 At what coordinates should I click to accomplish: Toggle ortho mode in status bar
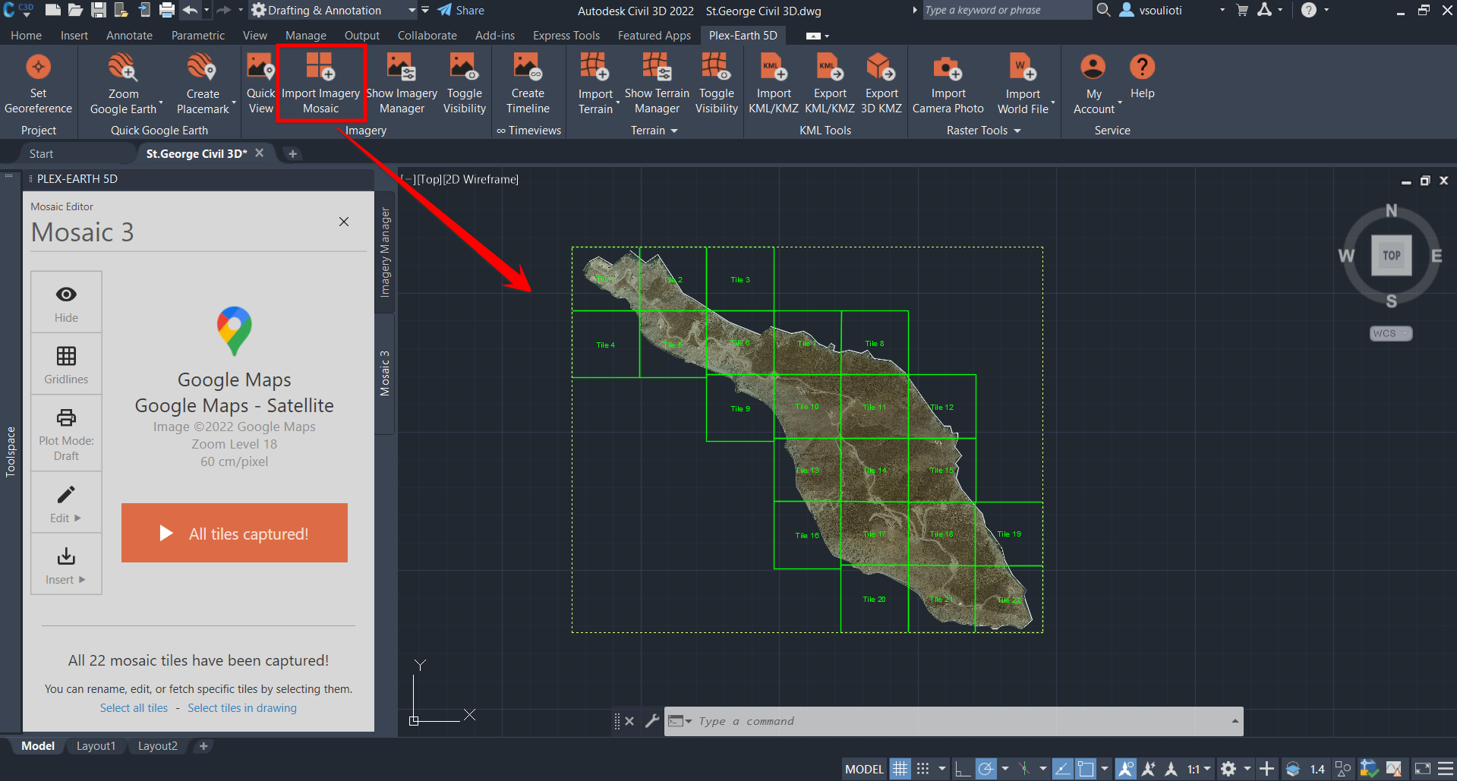coord(962,769)
